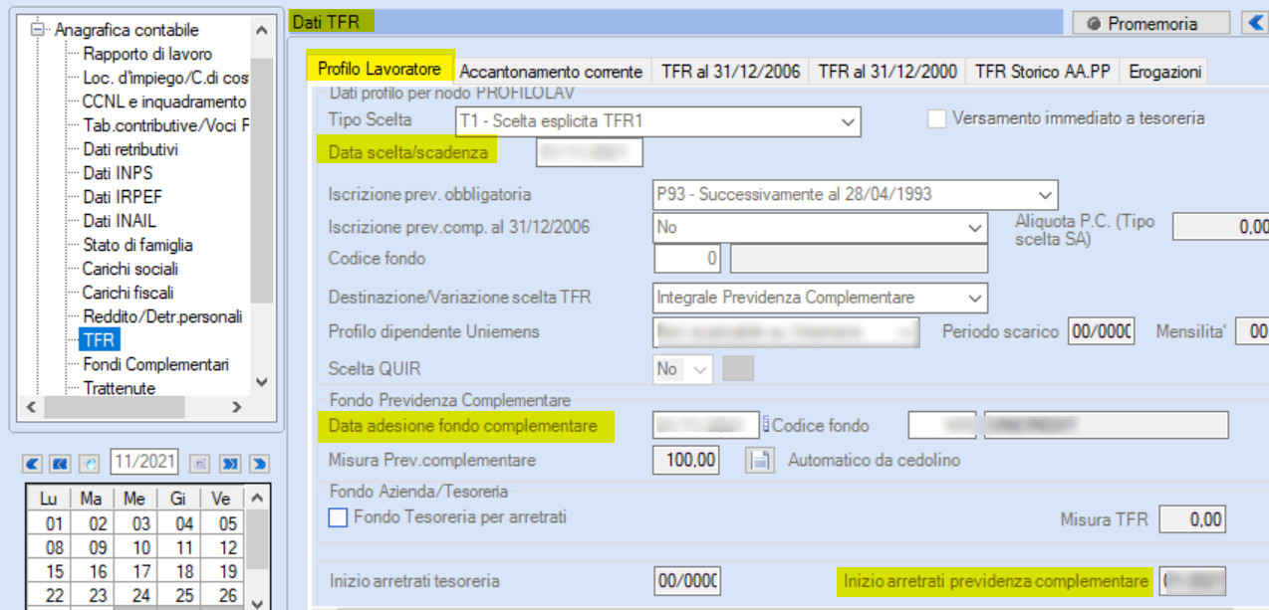Image resolution: width=1269 pixels, height=610 pixels.
Task: Click the double right arrow beside 11/2021
Action: pos(230,464)
